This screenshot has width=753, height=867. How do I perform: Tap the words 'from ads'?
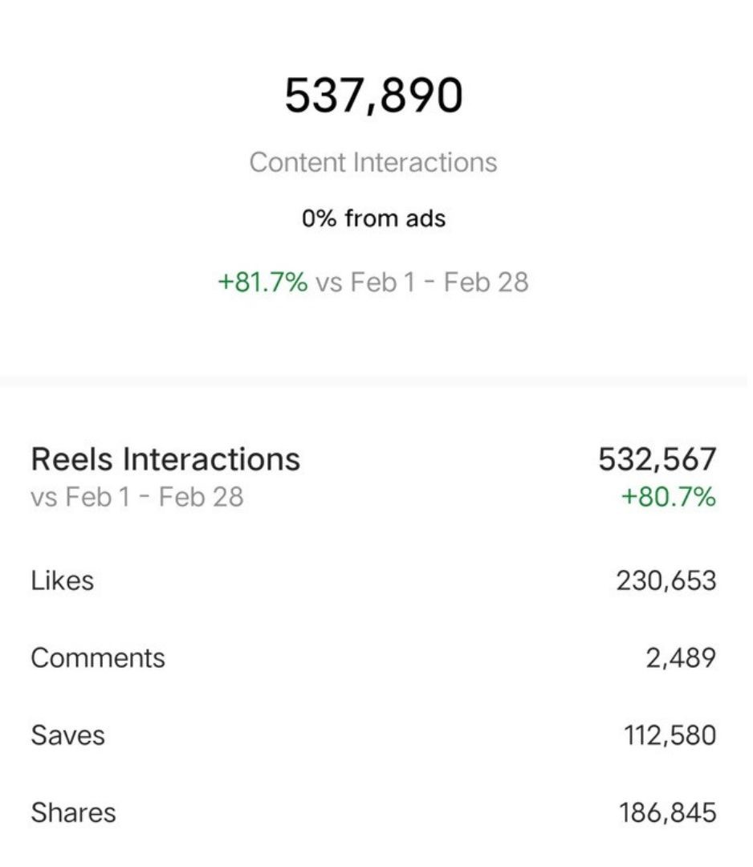click(x=394, y=218)
